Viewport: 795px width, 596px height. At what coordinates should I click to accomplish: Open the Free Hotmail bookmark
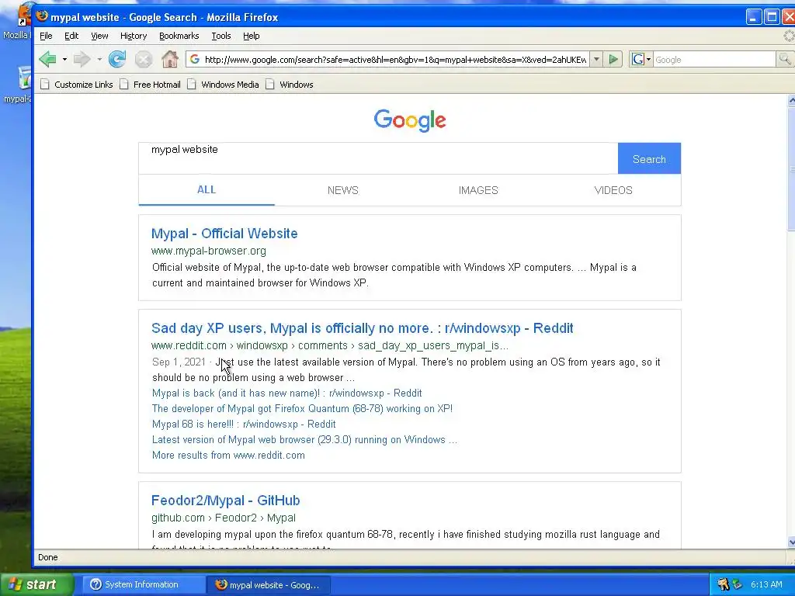click(x=150, y=84)
